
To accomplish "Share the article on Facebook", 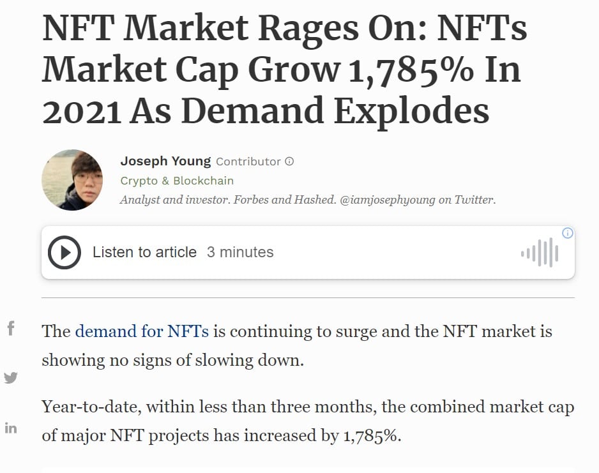I will pos(10,329).
